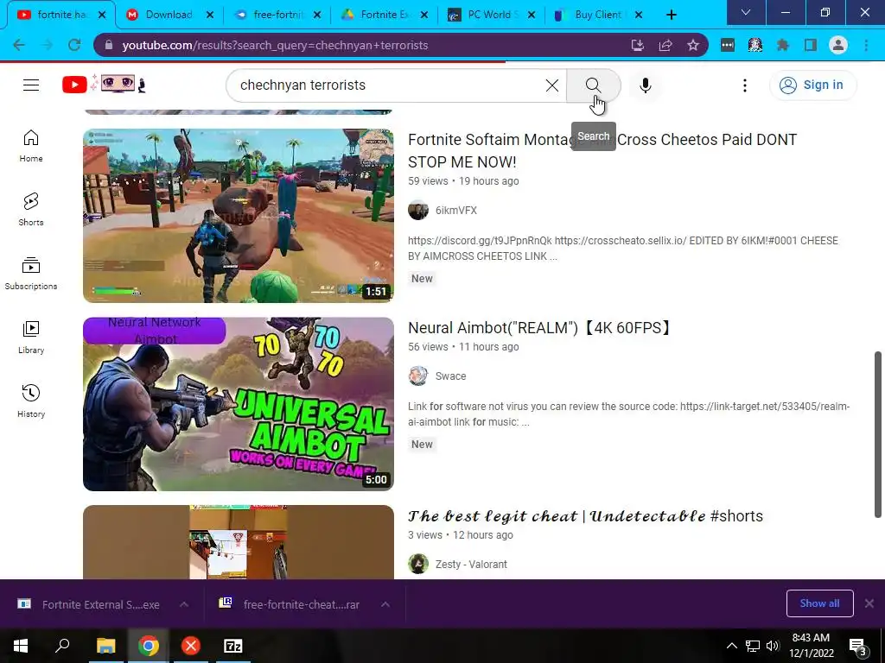The width and height of the screenshot is (885, 663).
Task: Open the YouTube settings three-dot menu
Action: click(744, 85)
